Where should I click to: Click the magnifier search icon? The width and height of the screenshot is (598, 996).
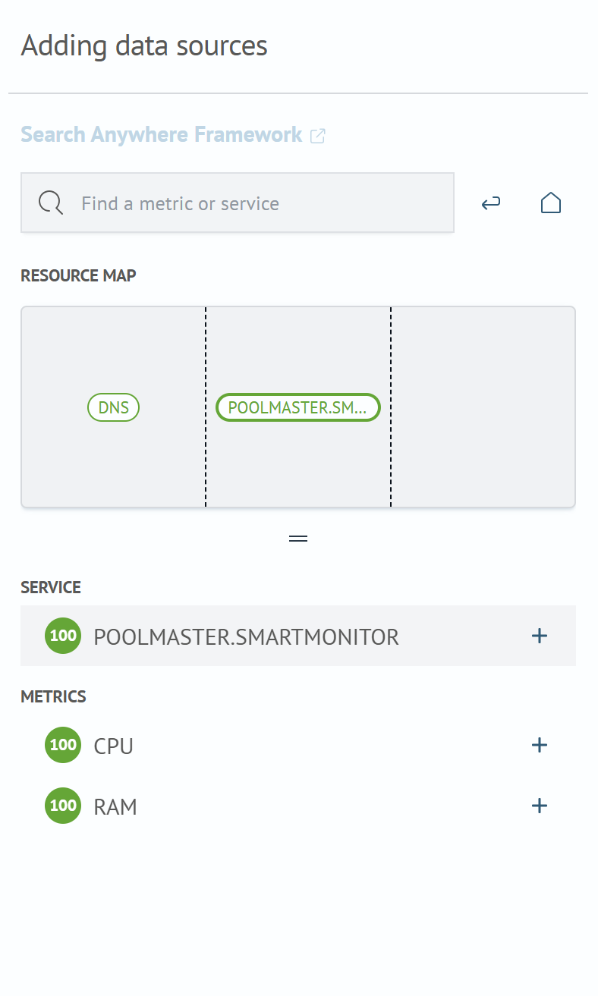51,203
